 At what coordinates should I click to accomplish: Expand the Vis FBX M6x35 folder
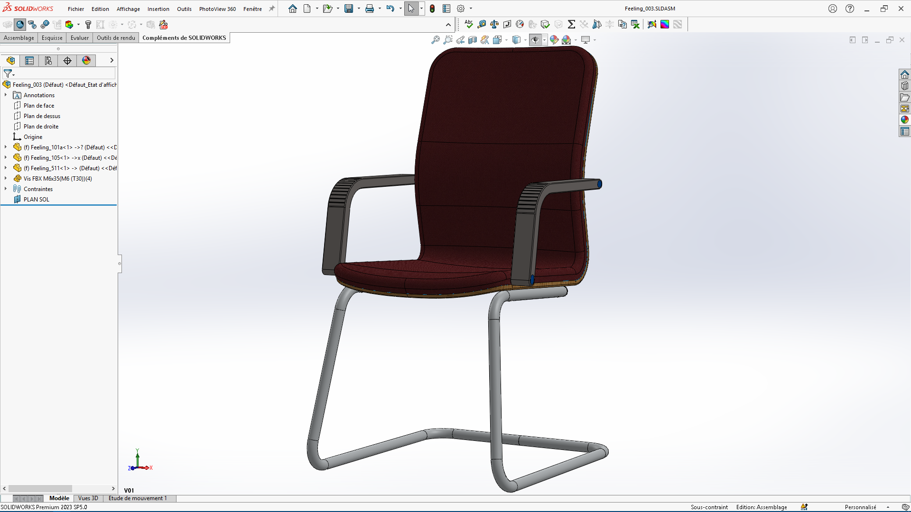[x=6, y=178]
